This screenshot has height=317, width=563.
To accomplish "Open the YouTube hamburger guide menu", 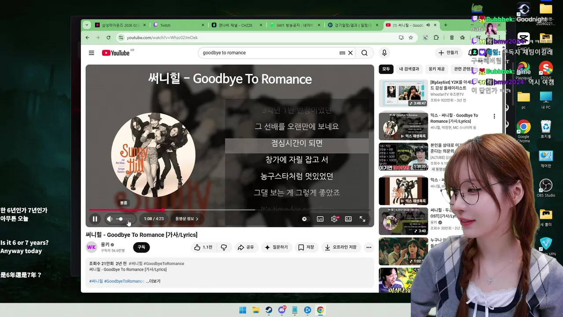I will coord(91,53).
